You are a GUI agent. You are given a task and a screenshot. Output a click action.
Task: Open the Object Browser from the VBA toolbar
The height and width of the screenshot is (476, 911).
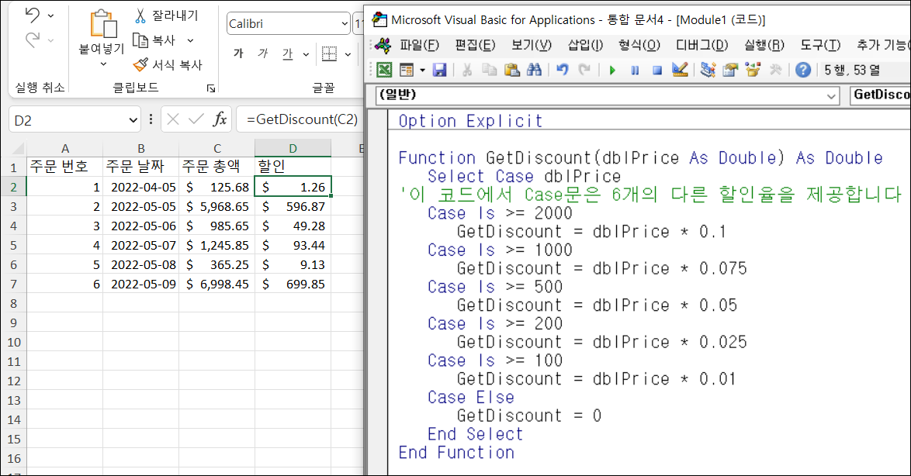coord(753,71)
